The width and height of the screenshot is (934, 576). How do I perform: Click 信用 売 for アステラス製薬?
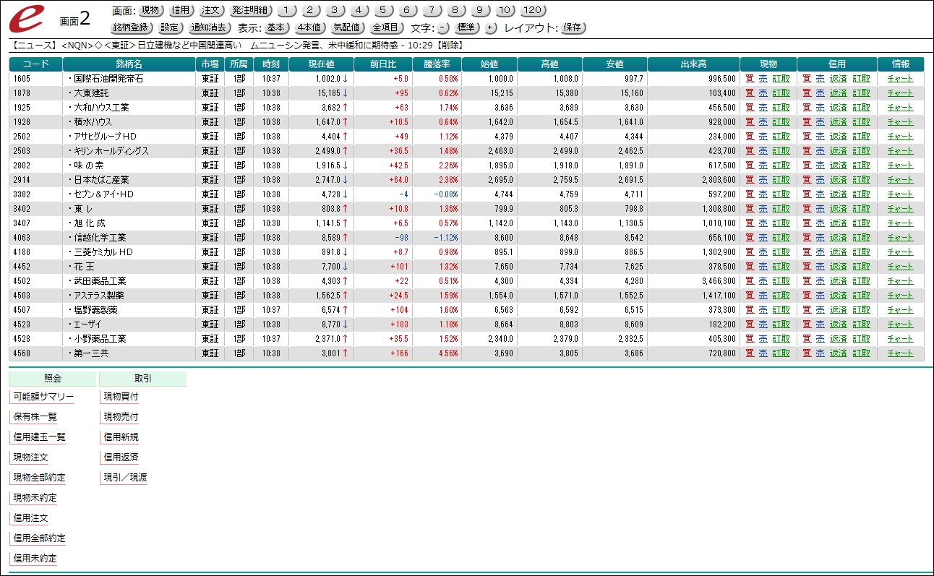tap(820, 296)
